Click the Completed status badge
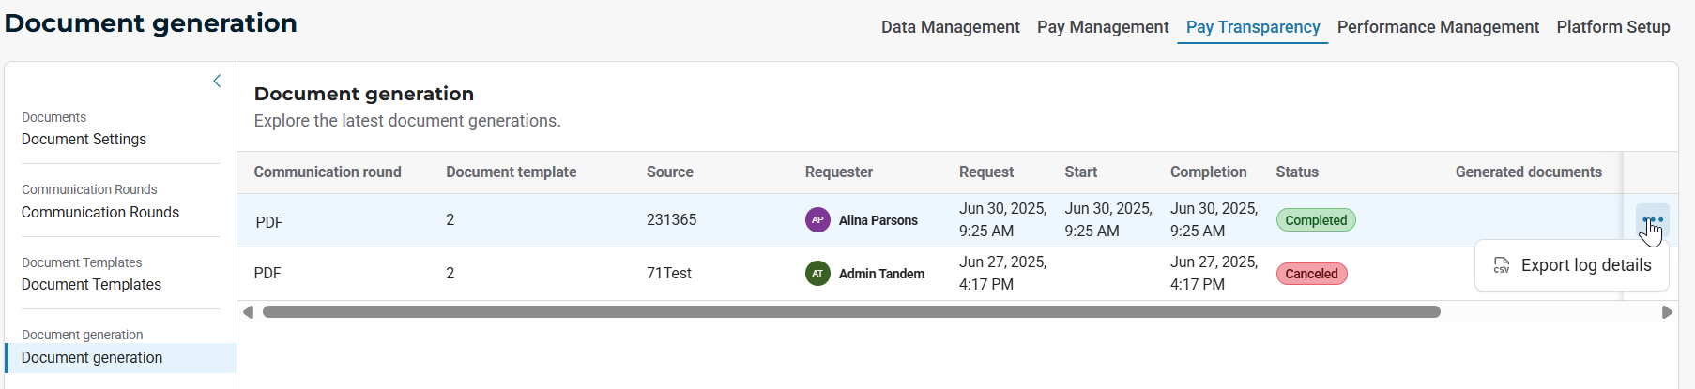 tap(1315, 220)
